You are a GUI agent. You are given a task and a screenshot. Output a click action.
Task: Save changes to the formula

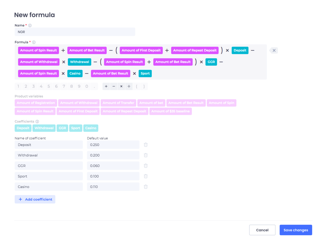(296, 230)
